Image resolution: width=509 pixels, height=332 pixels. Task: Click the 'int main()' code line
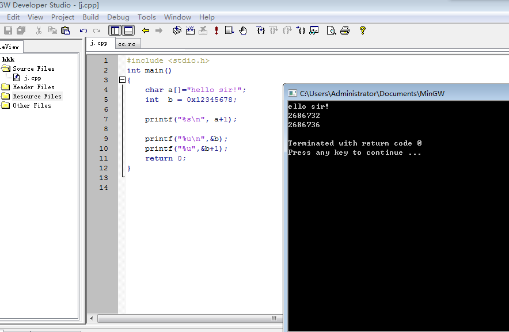[x=149, y=70]
